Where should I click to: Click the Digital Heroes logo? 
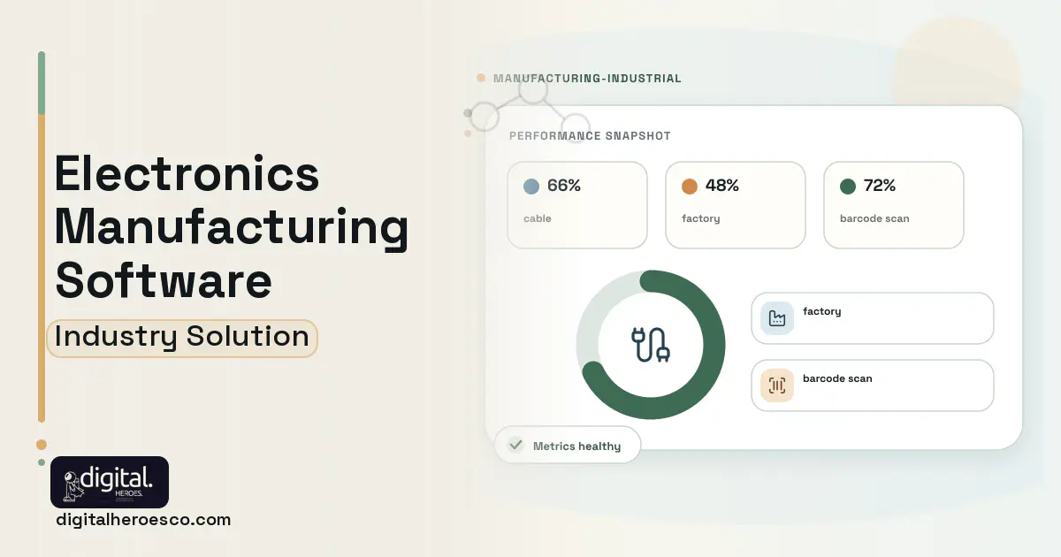tap(110, 482)
